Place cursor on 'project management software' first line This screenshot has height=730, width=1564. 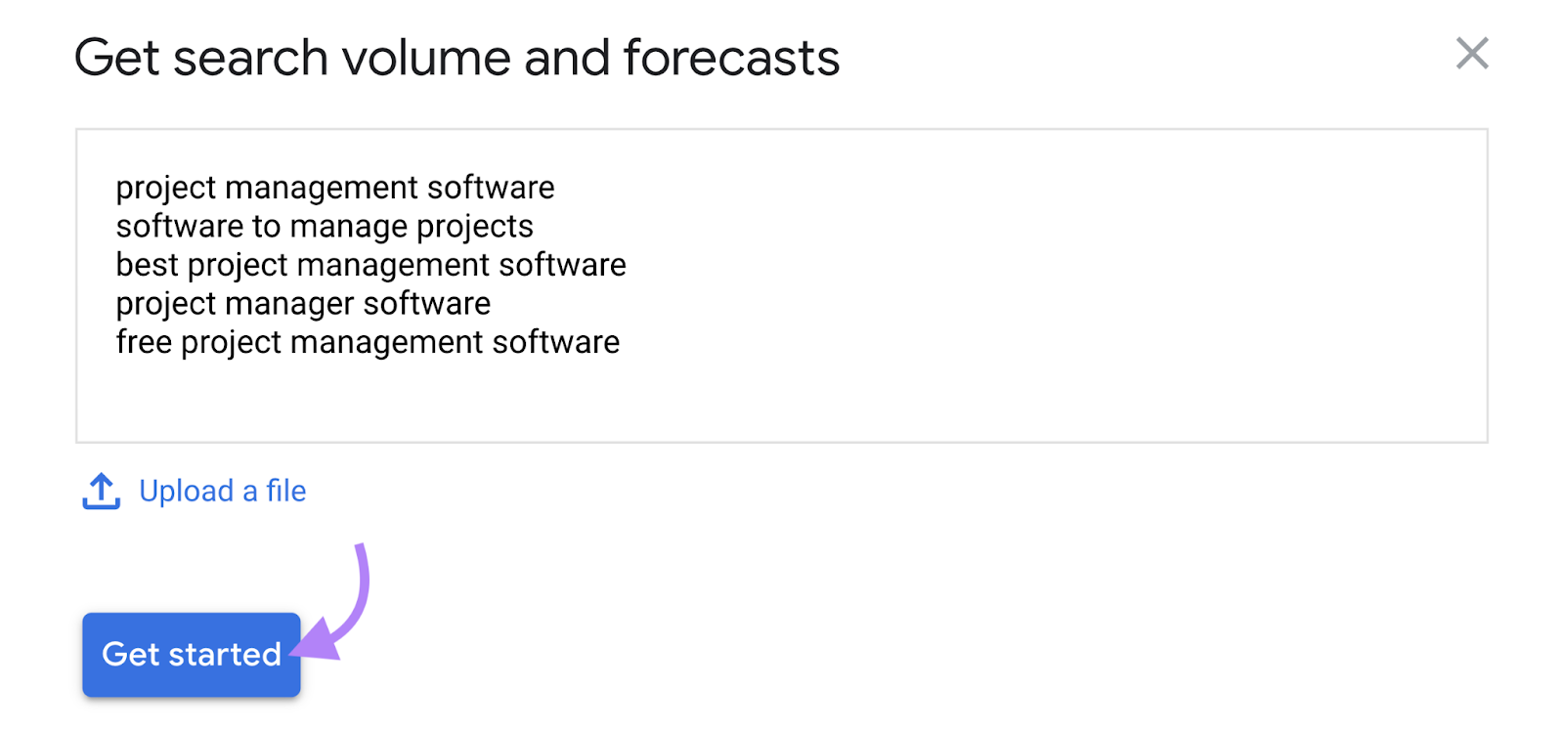[335, 188]
